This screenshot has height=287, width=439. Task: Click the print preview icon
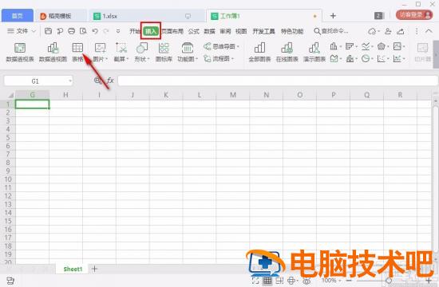coord(83,31)
